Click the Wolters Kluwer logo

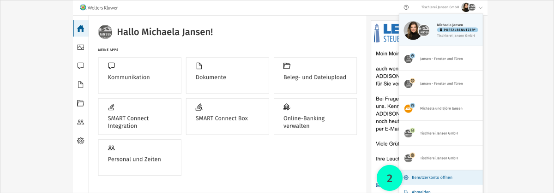(x=98, y=7)
